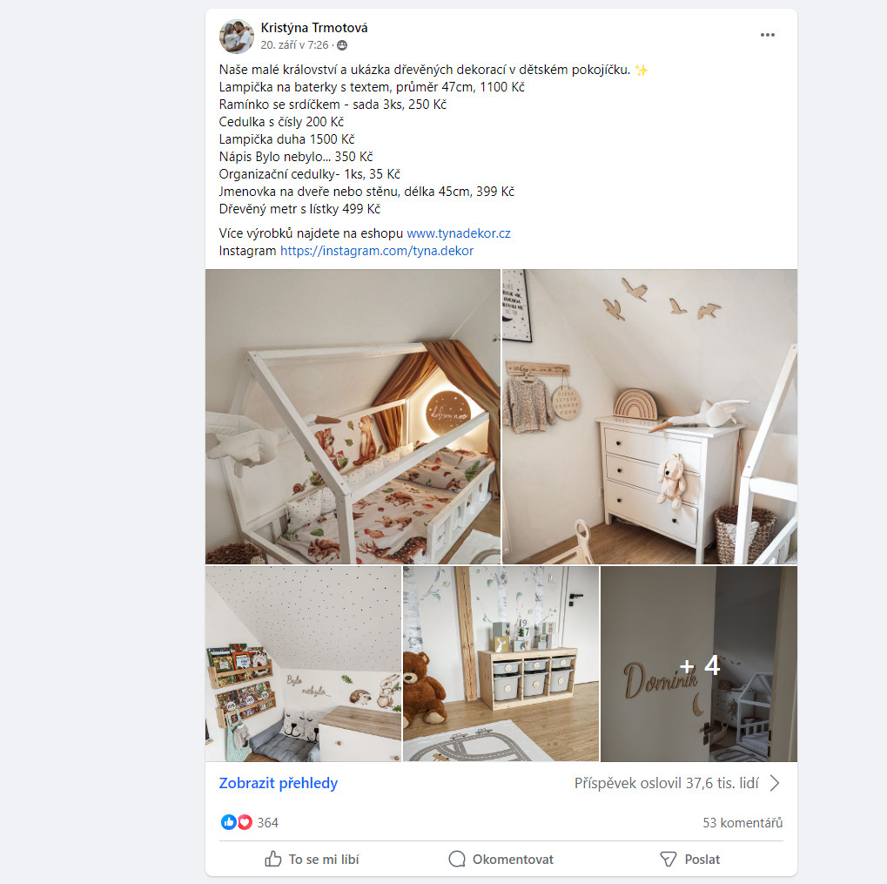Open the instagram.com/tyna.dekor link
The height and width of the screenshot is (884, 887).
click(377, 251)
